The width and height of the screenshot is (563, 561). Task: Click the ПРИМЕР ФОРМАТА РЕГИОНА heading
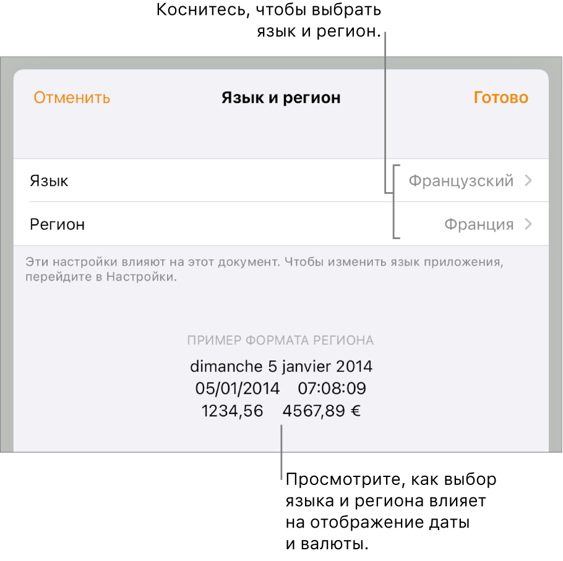point(280,340)
